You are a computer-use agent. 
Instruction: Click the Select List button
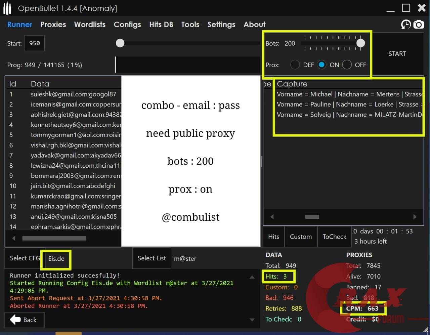(152, 258)
